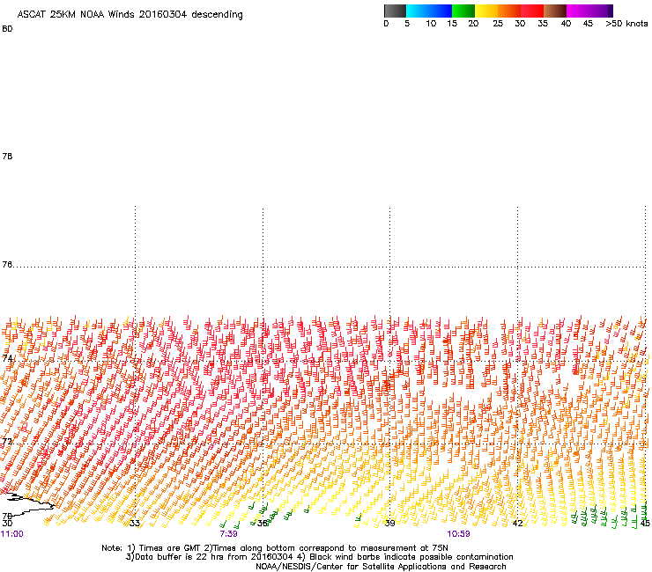This screenshot has width=652, height=572.
Task: Click the longitude label 39
Action: pyautogui.click(x=389, y=523)
